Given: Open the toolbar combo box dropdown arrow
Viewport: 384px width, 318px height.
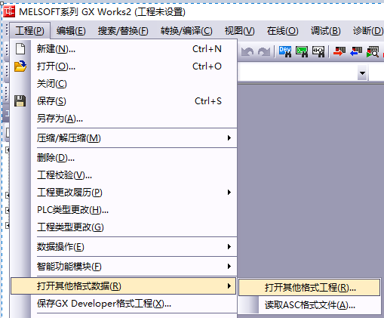Looking at the screenshot, I should (362, 73).
